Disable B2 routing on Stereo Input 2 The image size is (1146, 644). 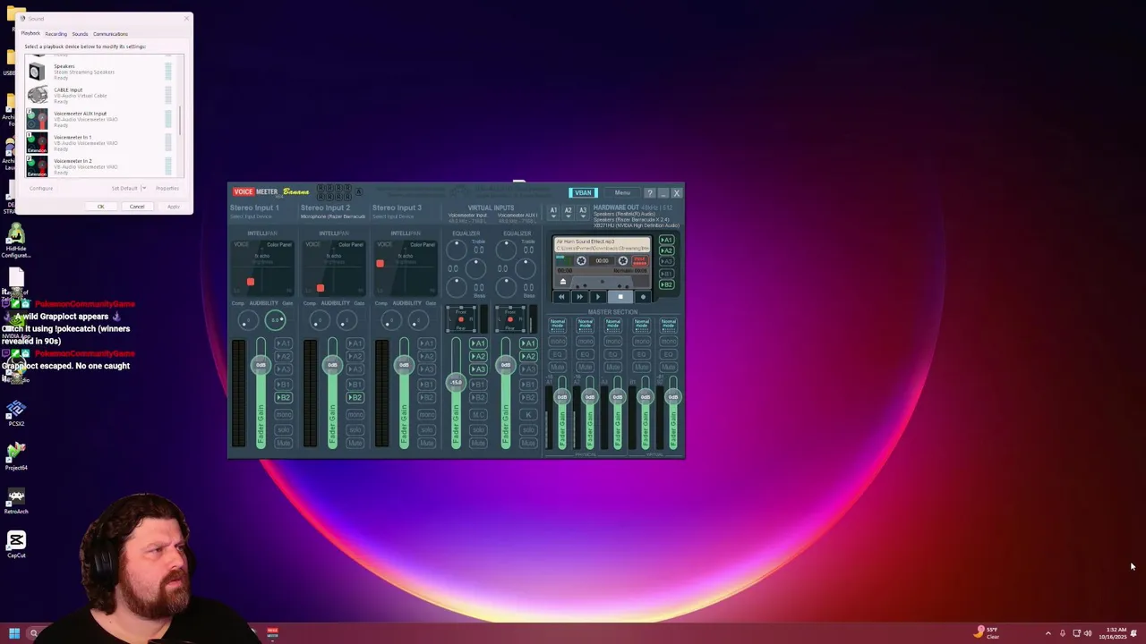pyautogui.click(x=355, y=397)
